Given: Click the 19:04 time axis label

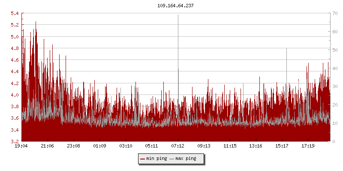Looking at the screenshot, I should pyautogui.click(x=21, y=146).
